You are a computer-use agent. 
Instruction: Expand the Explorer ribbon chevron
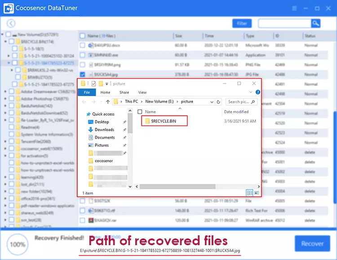coord(251,92)
